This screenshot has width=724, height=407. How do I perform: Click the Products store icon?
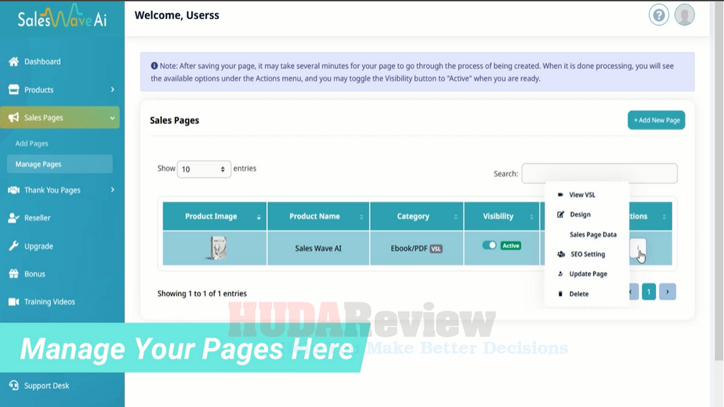click(14, 90)
